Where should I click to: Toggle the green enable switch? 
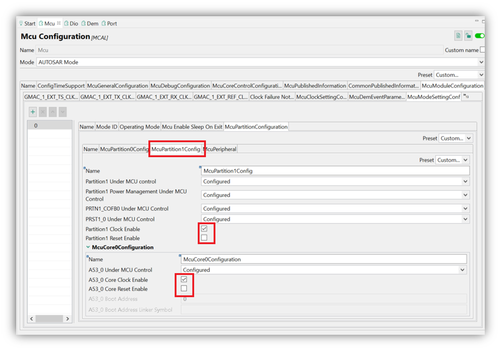(x=480, y=36)
